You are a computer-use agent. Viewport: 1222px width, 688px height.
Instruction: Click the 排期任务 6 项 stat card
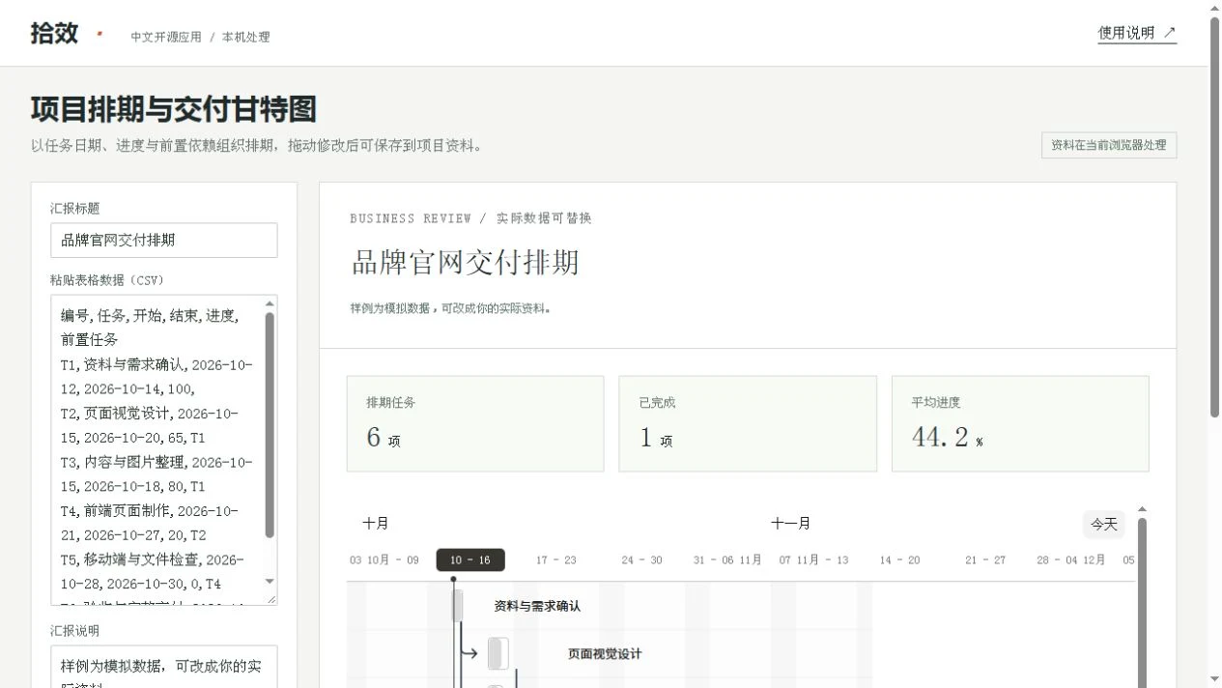click(x=475, y=424)
